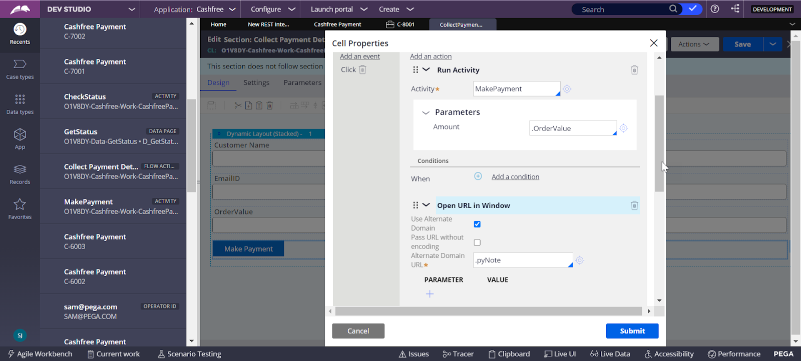Open Live Data in the bottom bar
Viewport: 801px width, 361px height.
click(x=610, y=354)
